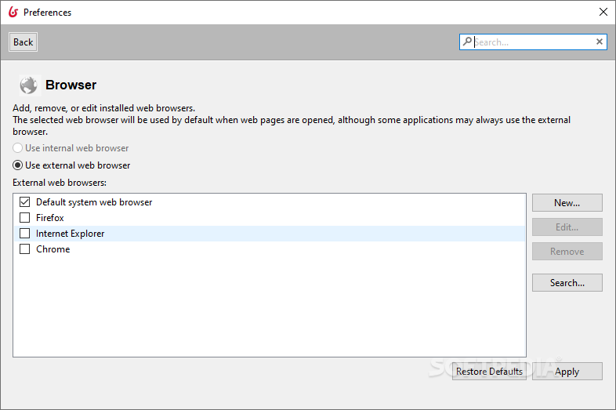Click the Browser globe icon
Viewport: 616px width, 410px height.
29,85
